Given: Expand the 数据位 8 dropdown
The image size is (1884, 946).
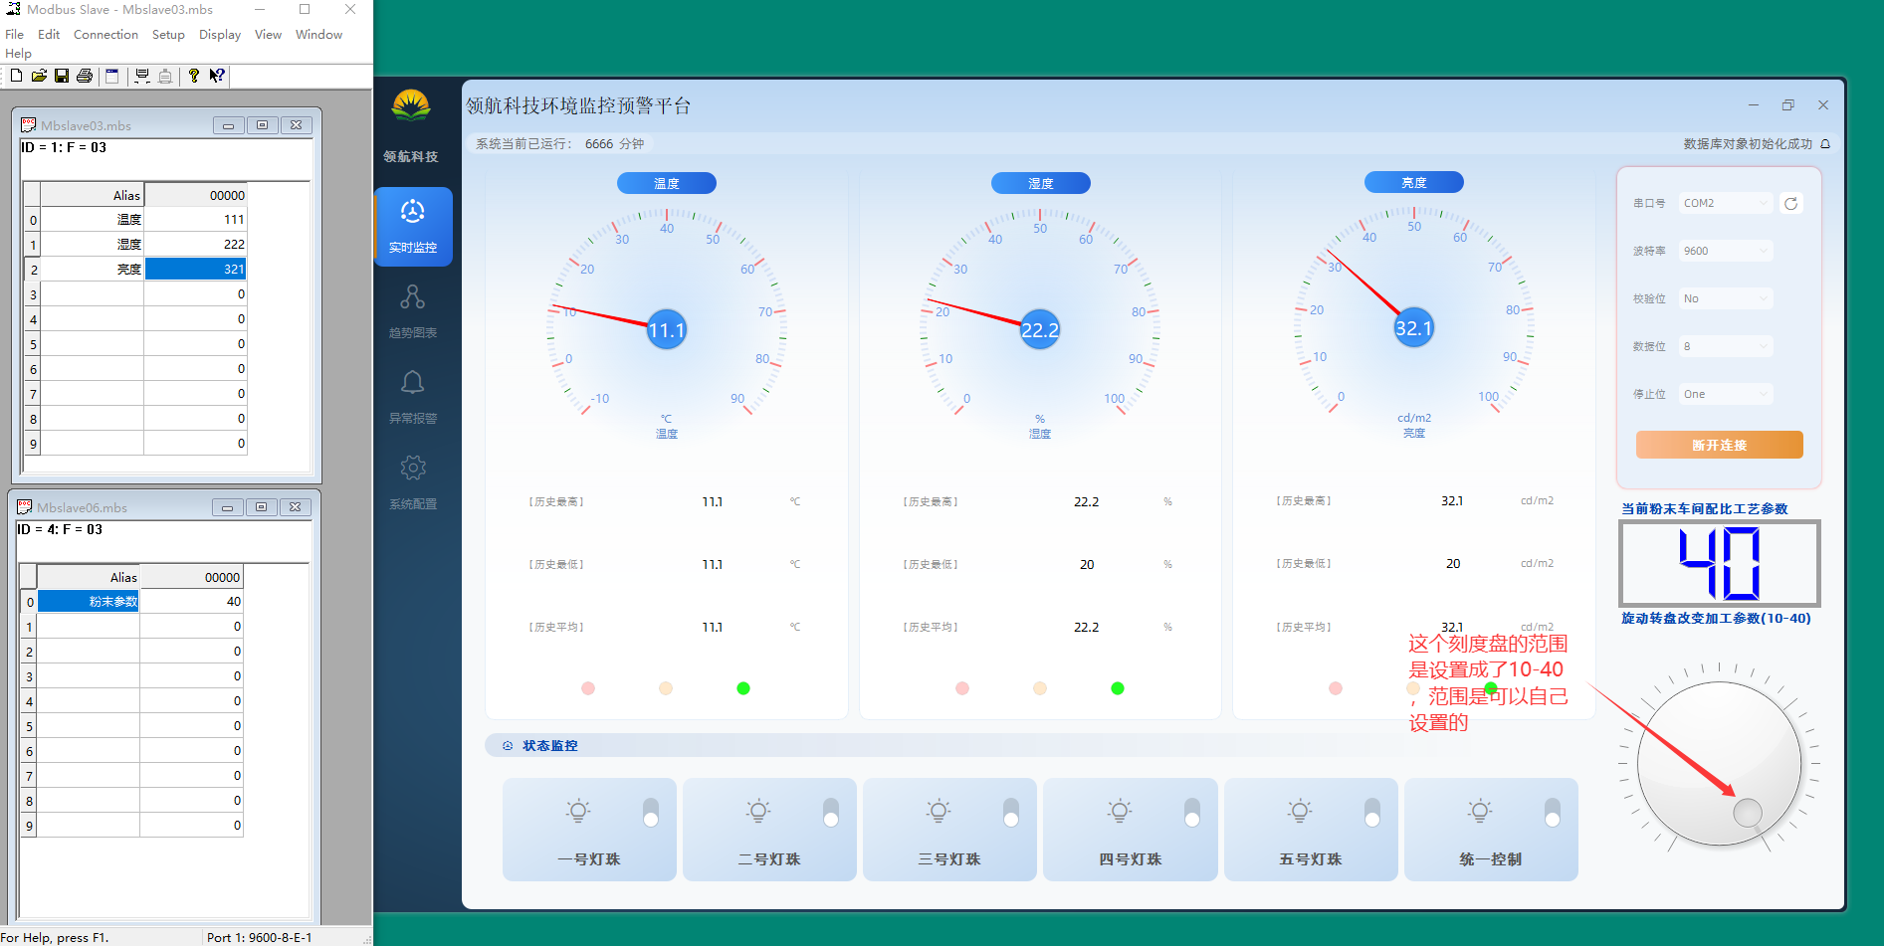Looking at the screenshot, I should 1726,346.
